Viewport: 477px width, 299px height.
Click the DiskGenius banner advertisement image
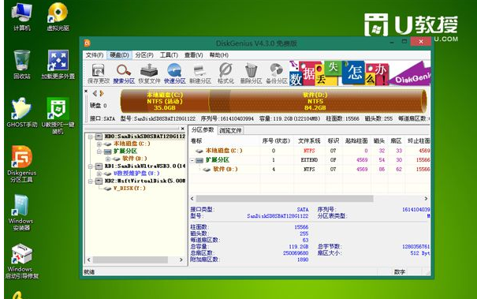(x=360, y=73)
